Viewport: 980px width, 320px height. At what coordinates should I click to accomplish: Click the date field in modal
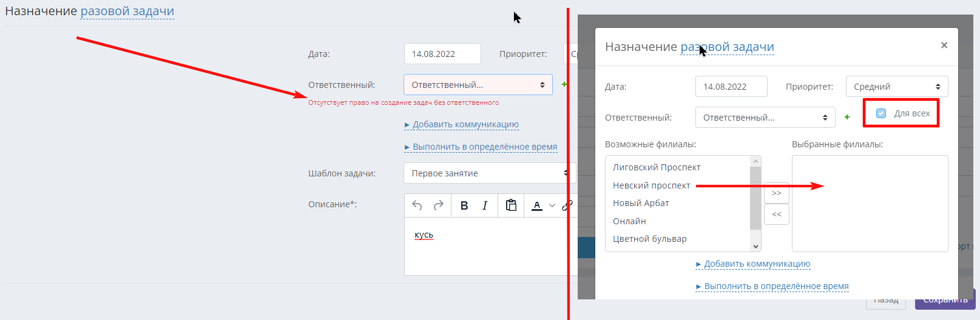[731, 87]
